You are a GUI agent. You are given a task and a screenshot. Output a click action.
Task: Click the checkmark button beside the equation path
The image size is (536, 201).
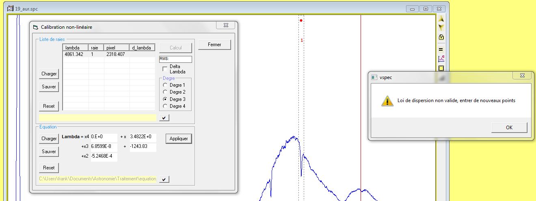pyautogui.click(x=164, y=179)
